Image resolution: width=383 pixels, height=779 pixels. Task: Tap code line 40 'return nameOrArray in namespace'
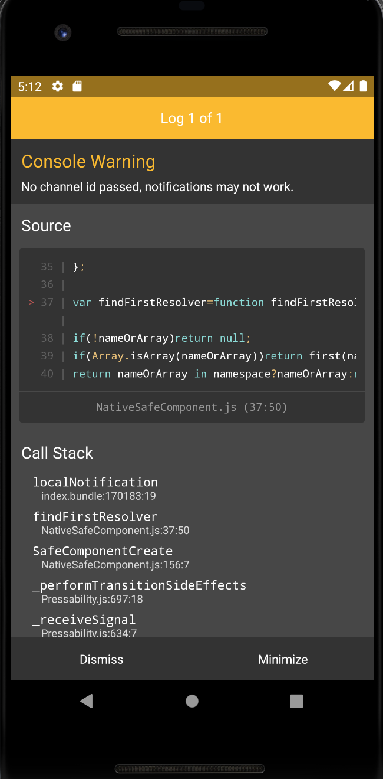[214, 374]
